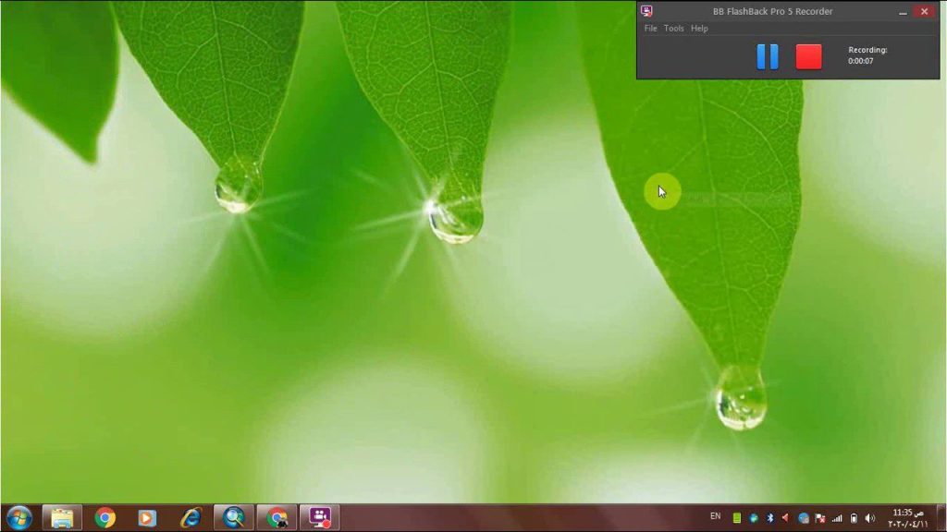Select the BB FlashBack recorder taskbar icon
This screenshot has width=947, height=532.
319,516
